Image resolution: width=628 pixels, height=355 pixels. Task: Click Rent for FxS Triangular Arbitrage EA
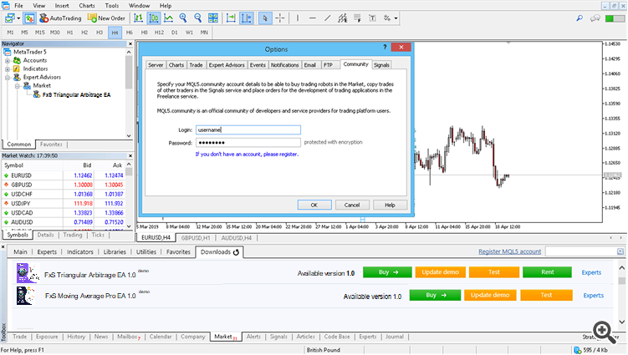coord(547,272)
